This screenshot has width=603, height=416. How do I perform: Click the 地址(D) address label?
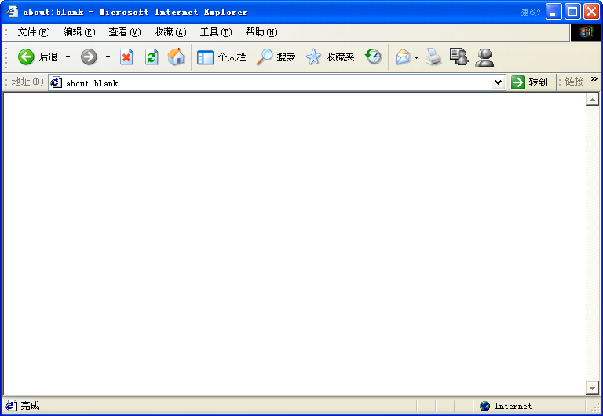pos(27,82)
